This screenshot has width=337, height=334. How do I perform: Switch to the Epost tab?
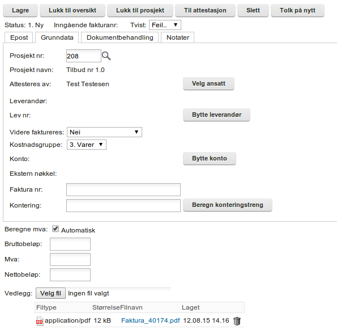tap(19, 37)
